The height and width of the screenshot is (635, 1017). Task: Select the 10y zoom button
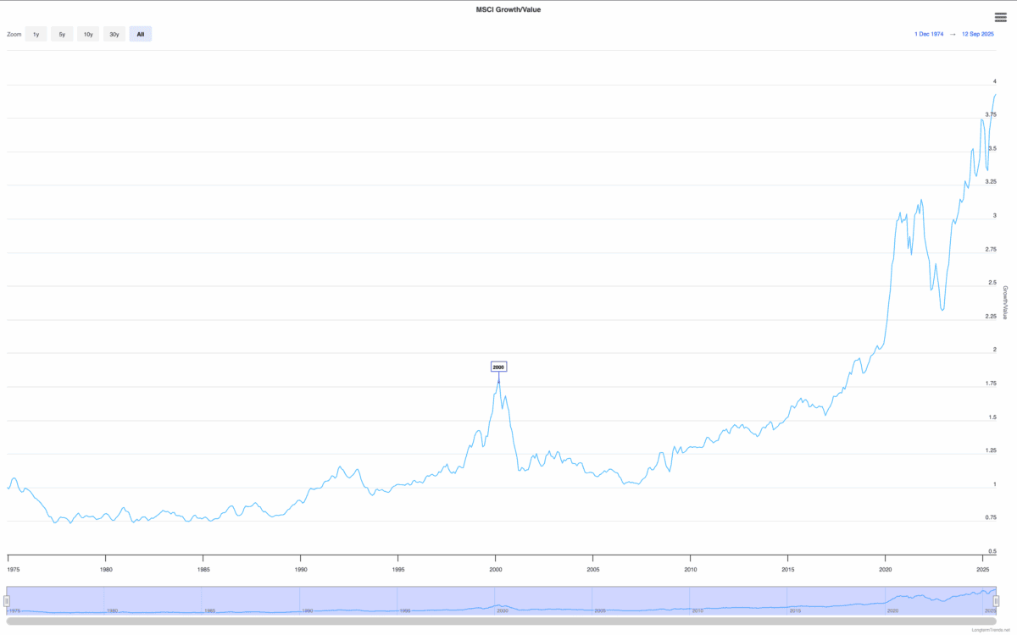point(88,35)
